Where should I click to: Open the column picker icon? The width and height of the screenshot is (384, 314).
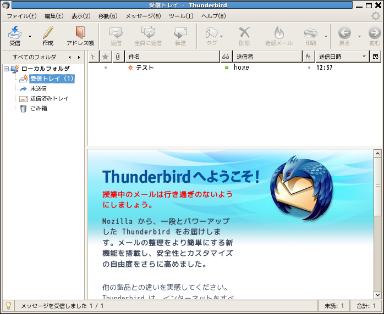(x=375, y=57)
